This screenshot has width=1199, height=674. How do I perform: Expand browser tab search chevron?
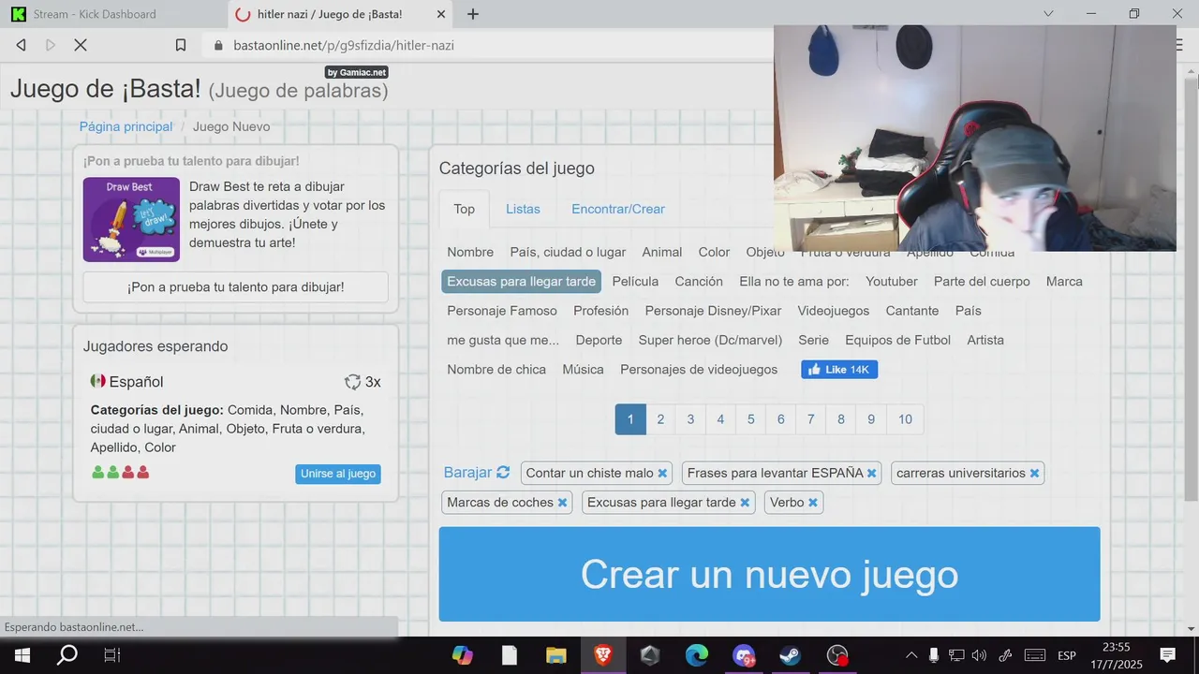[x=1048, y=14]
